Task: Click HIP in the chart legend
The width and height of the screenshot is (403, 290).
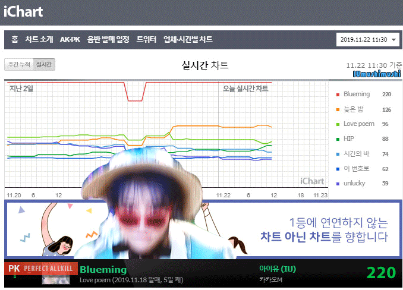Action: pos(349,138)
